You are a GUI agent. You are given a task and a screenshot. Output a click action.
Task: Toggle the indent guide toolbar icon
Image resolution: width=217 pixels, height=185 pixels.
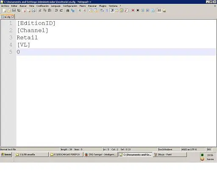(x=112, y=11)
